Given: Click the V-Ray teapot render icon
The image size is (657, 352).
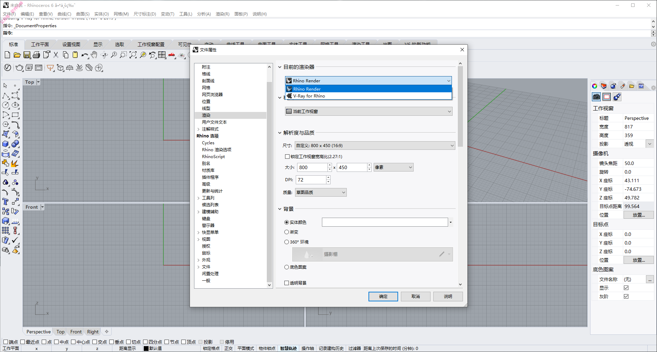Looking at the screenshot, I should click(x=19, y=68).
